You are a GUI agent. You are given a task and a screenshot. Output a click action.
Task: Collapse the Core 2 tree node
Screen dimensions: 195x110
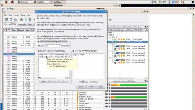click(x=110, y=51)
